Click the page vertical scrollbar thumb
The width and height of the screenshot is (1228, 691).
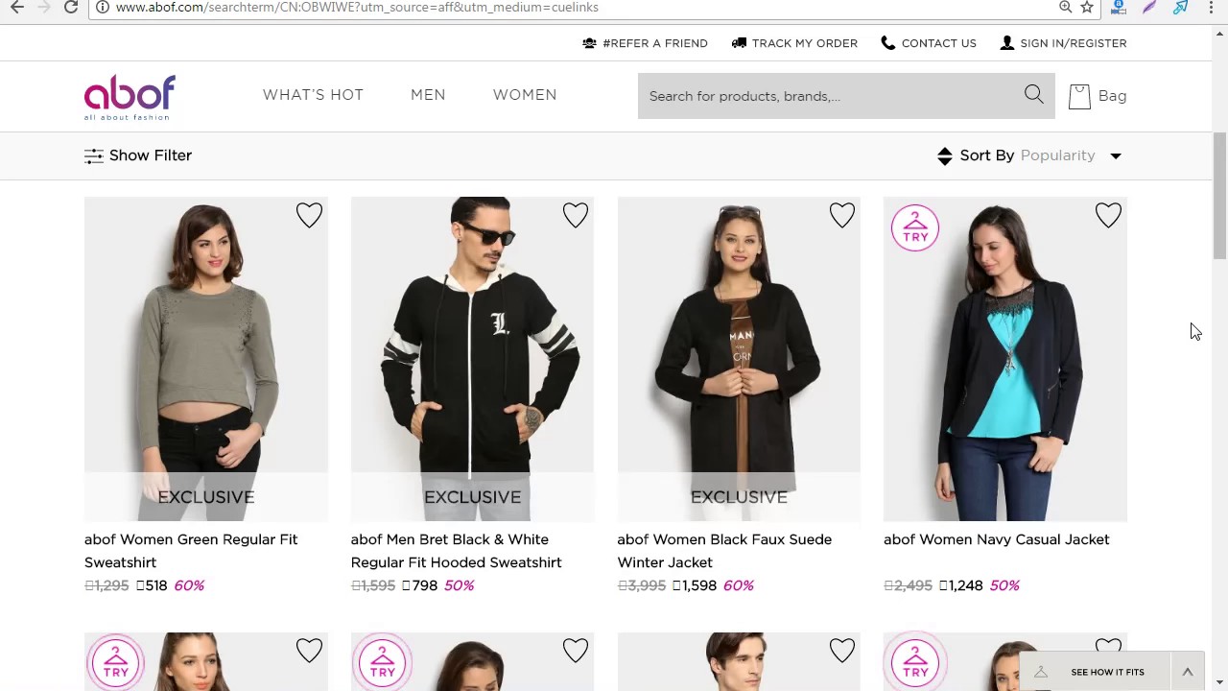(x=1219, y=196)
